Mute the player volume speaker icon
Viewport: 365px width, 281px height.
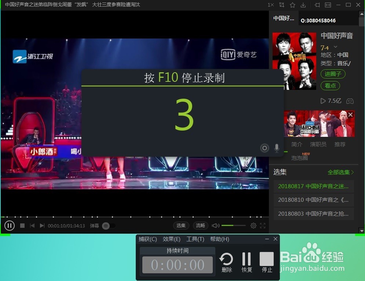pyautogui.click(x=216, y=226)
